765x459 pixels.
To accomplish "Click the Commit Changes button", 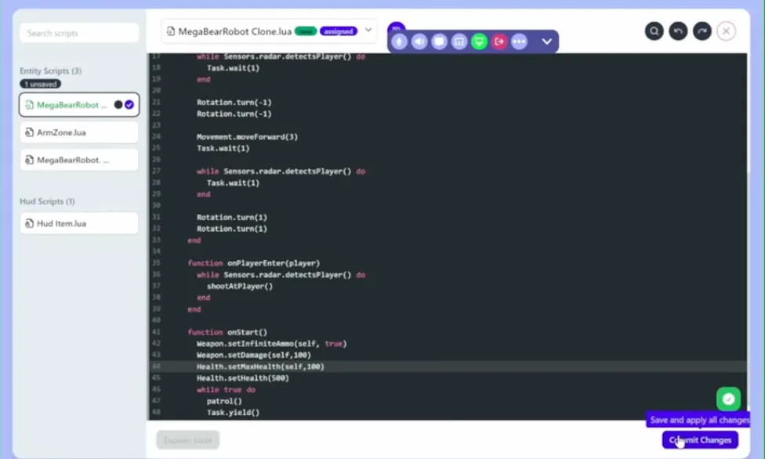I will click(700, 440).
